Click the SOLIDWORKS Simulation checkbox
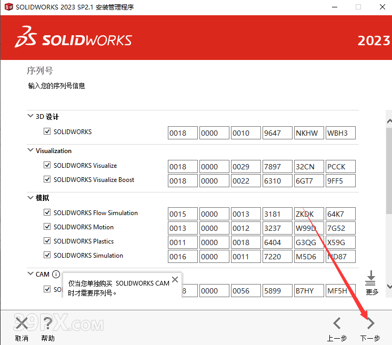The image size is (392, 345). point(47,256)
